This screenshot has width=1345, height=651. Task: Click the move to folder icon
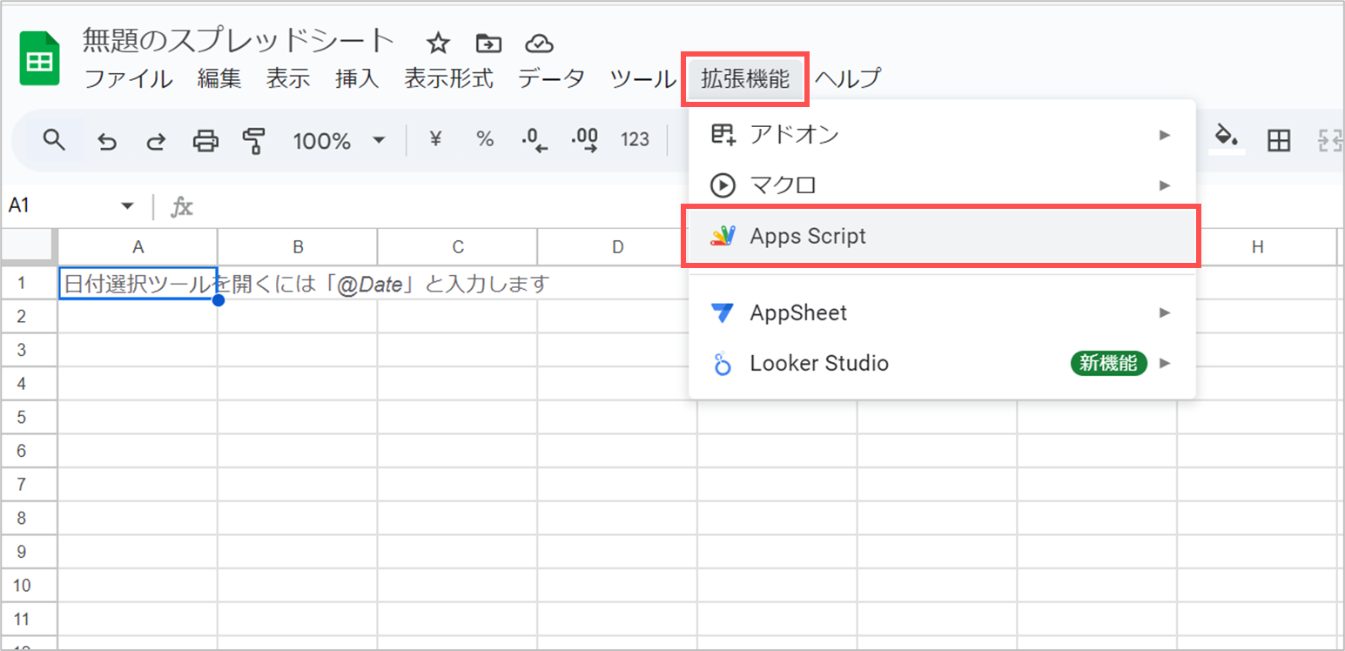click(488, 43)
